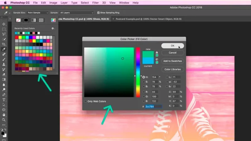Screen dimensions: 251x141
Task: Select the Healing Brush tool
Action: point(4,54)
